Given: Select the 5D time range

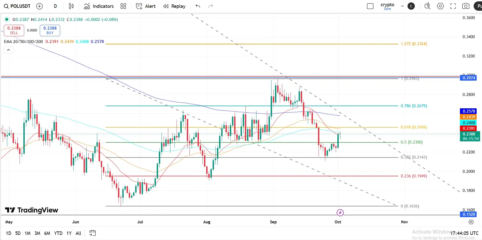Looking at the screenshot, I should pos(18,233).
